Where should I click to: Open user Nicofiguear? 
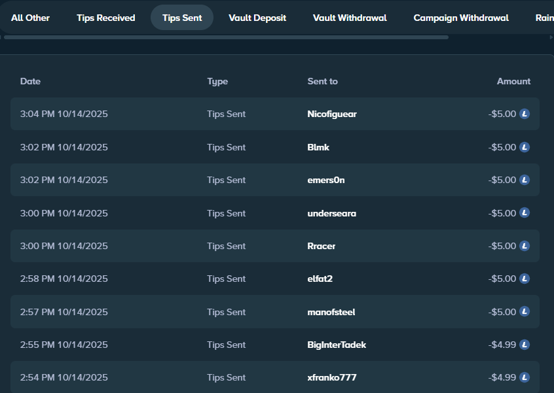(332, 114)
